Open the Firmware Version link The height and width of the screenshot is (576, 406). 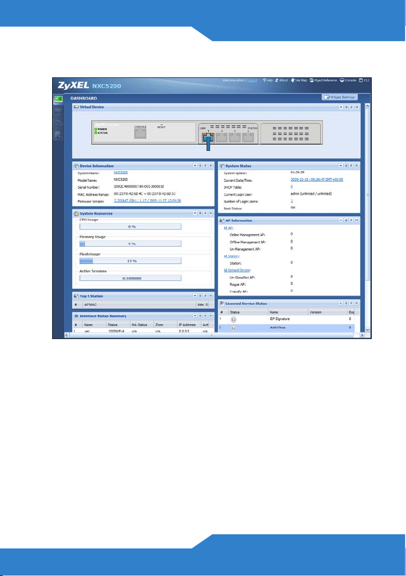point(147,201)
